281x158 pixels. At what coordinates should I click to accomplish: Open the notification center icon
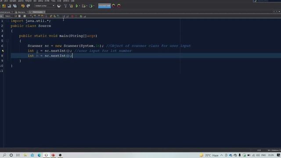pyautogui.click(x=278, y=155)
